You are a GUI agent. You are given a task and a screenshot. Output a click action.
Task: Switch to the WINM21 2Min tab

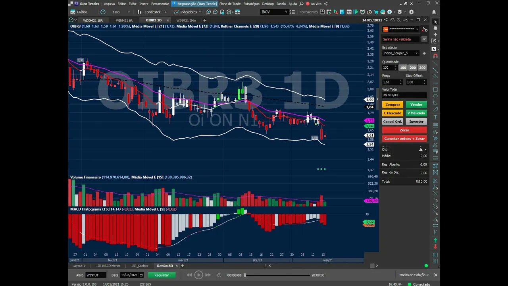[x=186, y=20]
